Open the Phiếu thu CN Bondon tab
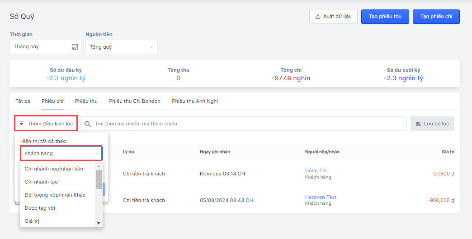Viewport: 472px width, 239px height. pos(135,101)
